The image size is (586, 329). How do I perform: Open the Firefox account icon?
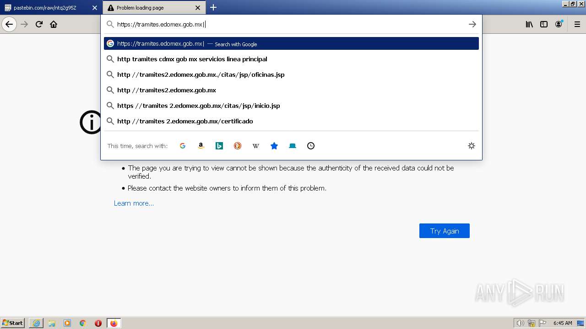pos(559,24)
